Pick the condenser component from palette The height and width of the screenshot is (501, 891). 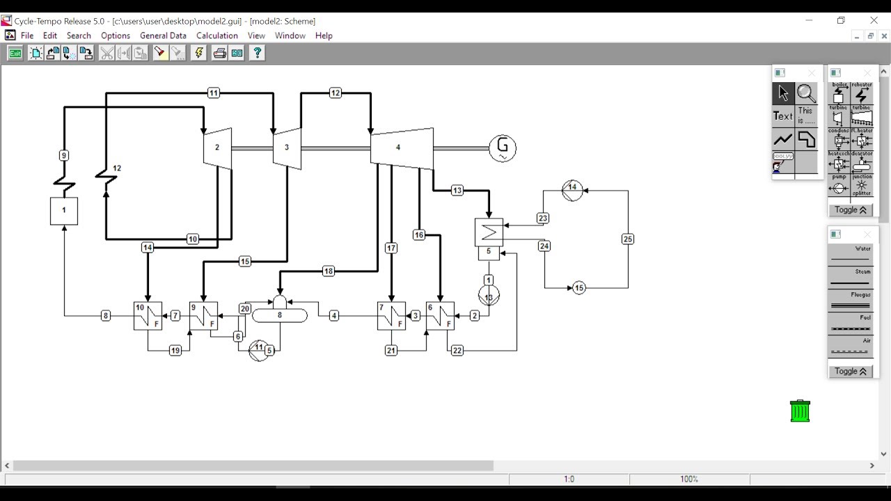click(839, 140)
